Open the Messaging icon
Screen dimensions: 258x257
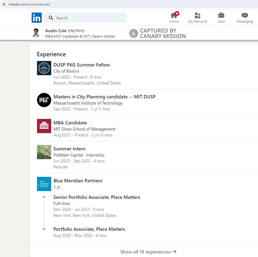tap(244, 15)
